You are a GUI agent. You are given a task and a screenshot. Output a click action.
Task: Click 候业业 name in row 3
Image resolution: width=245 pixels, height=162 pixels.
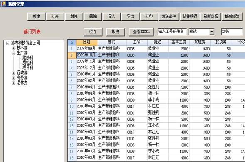(x=158, y=62)
